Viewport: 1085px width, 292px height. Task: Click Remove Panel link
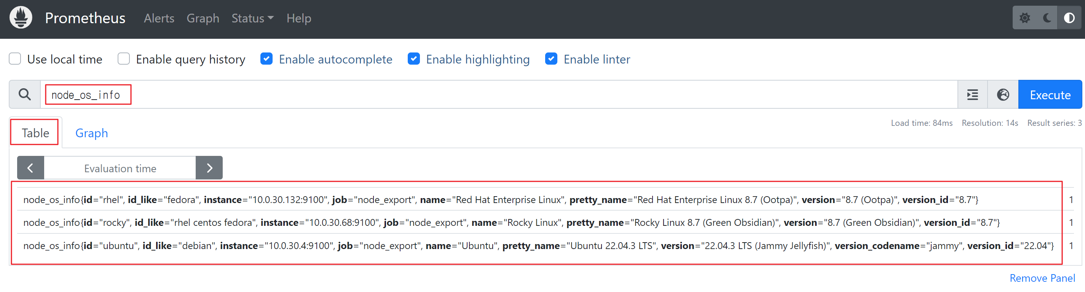[1042, 278]
